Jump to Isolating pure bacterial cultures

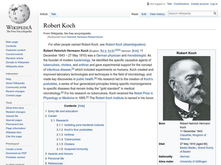tap(84, 125)
